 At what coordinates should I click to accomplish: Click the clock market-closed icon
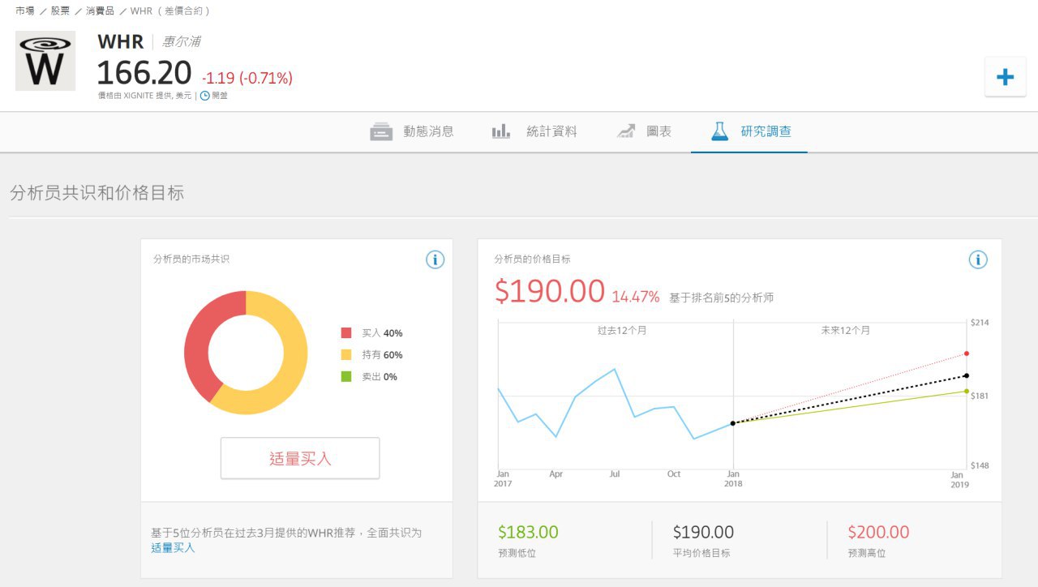tap(204, 96)
